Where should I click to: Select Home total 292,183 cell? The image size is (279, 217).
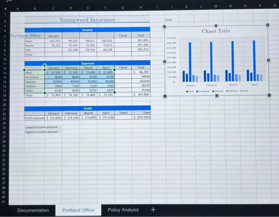[x=141, y=45]
